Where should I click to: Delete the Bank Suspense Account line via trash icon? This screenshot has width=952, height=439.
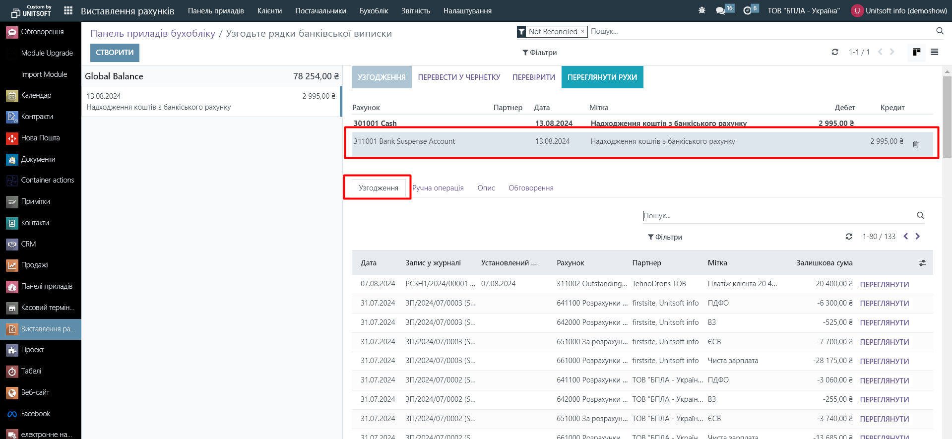[915, 144]
